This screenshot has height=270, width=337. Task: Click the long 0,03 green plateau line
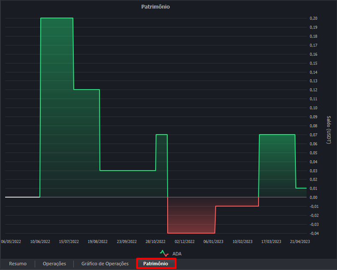[127, 171]
